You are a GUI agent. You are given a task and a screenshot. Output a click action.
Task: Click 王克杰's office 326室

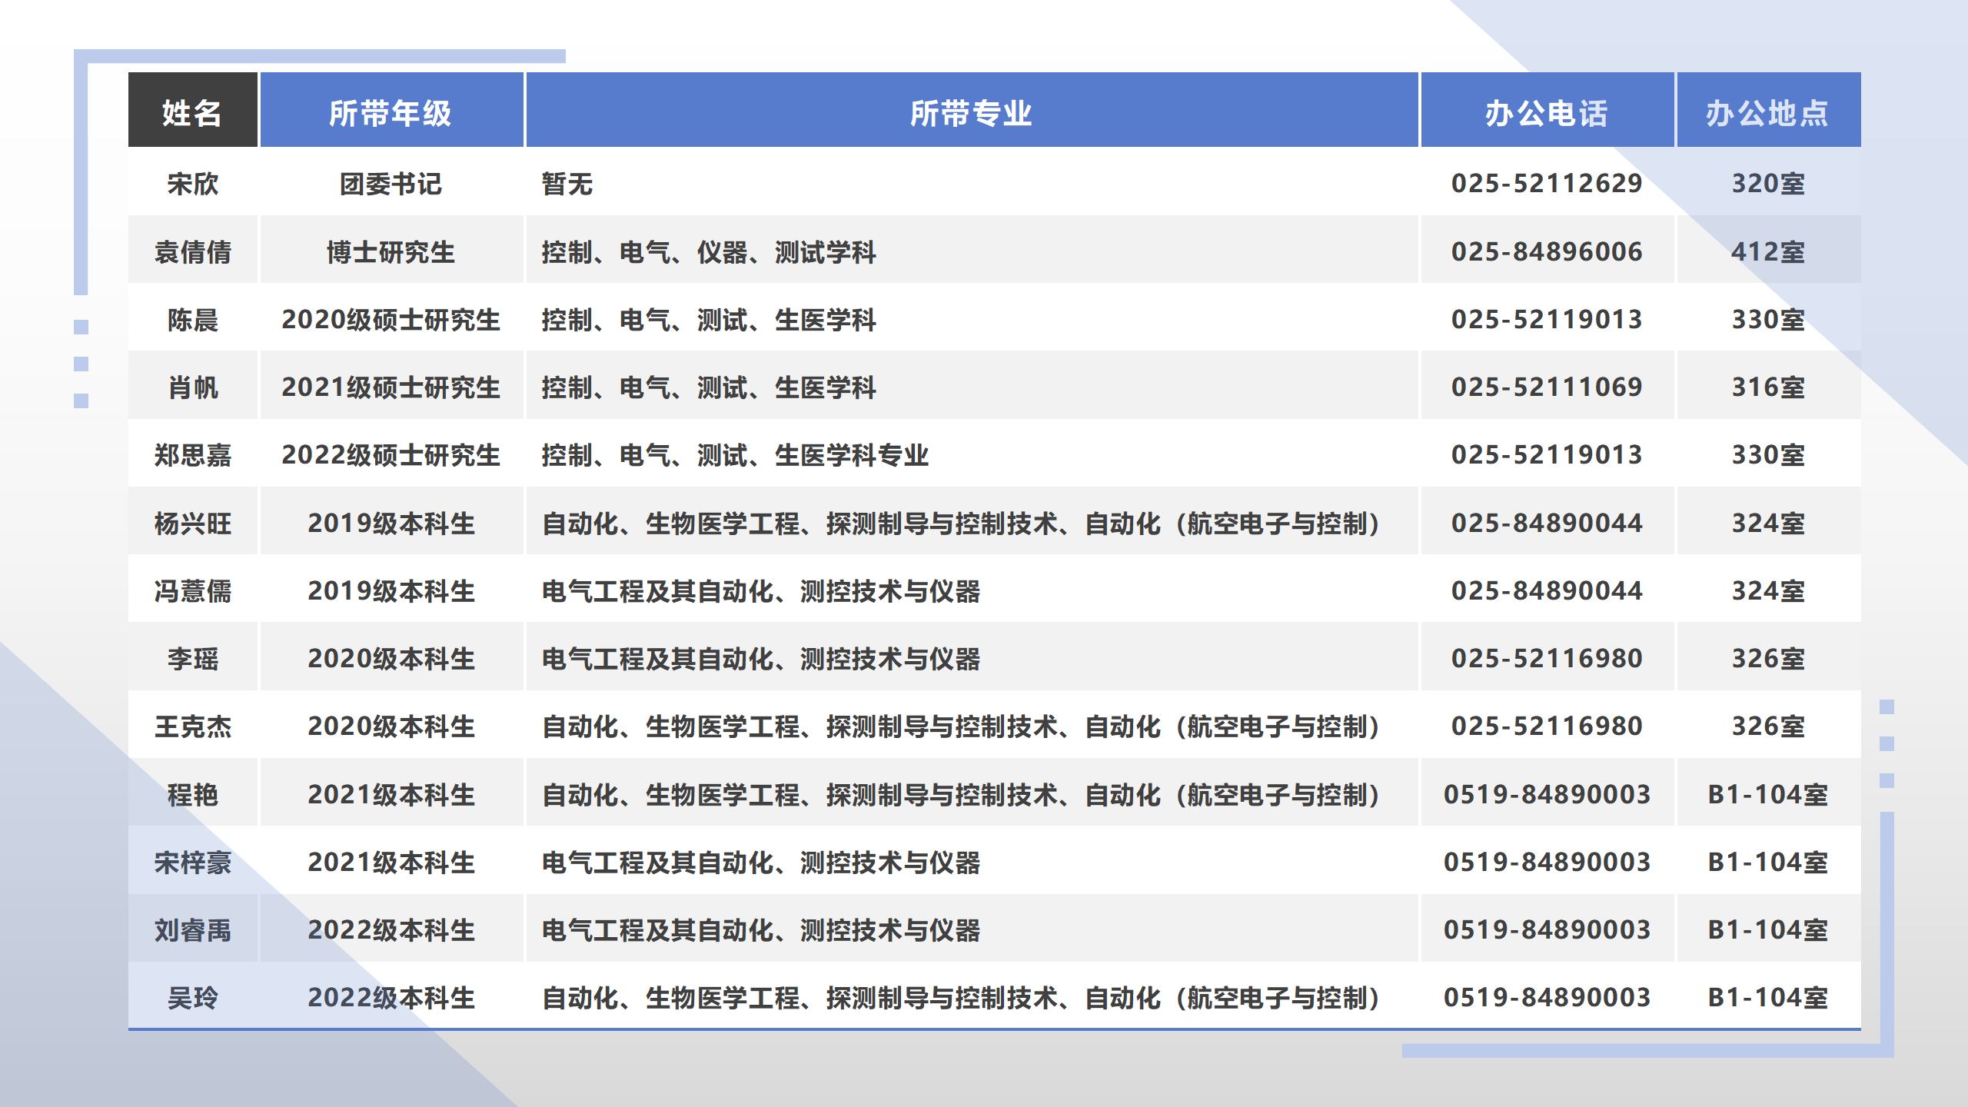pos(1768,726)
